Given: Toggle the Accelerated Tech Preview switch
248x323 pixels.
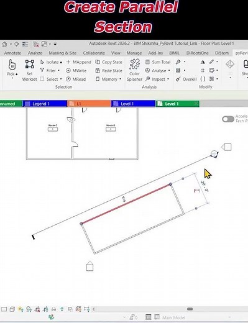Looking at the screenshot, I should pos(228,119).
